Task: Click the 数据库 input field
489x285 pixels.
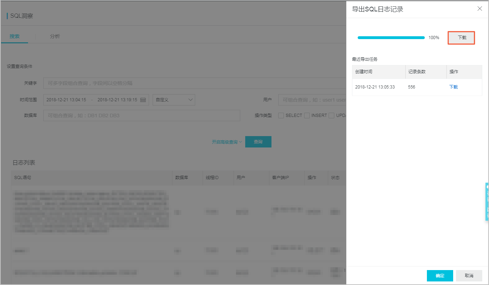Action: click(142, 115)
